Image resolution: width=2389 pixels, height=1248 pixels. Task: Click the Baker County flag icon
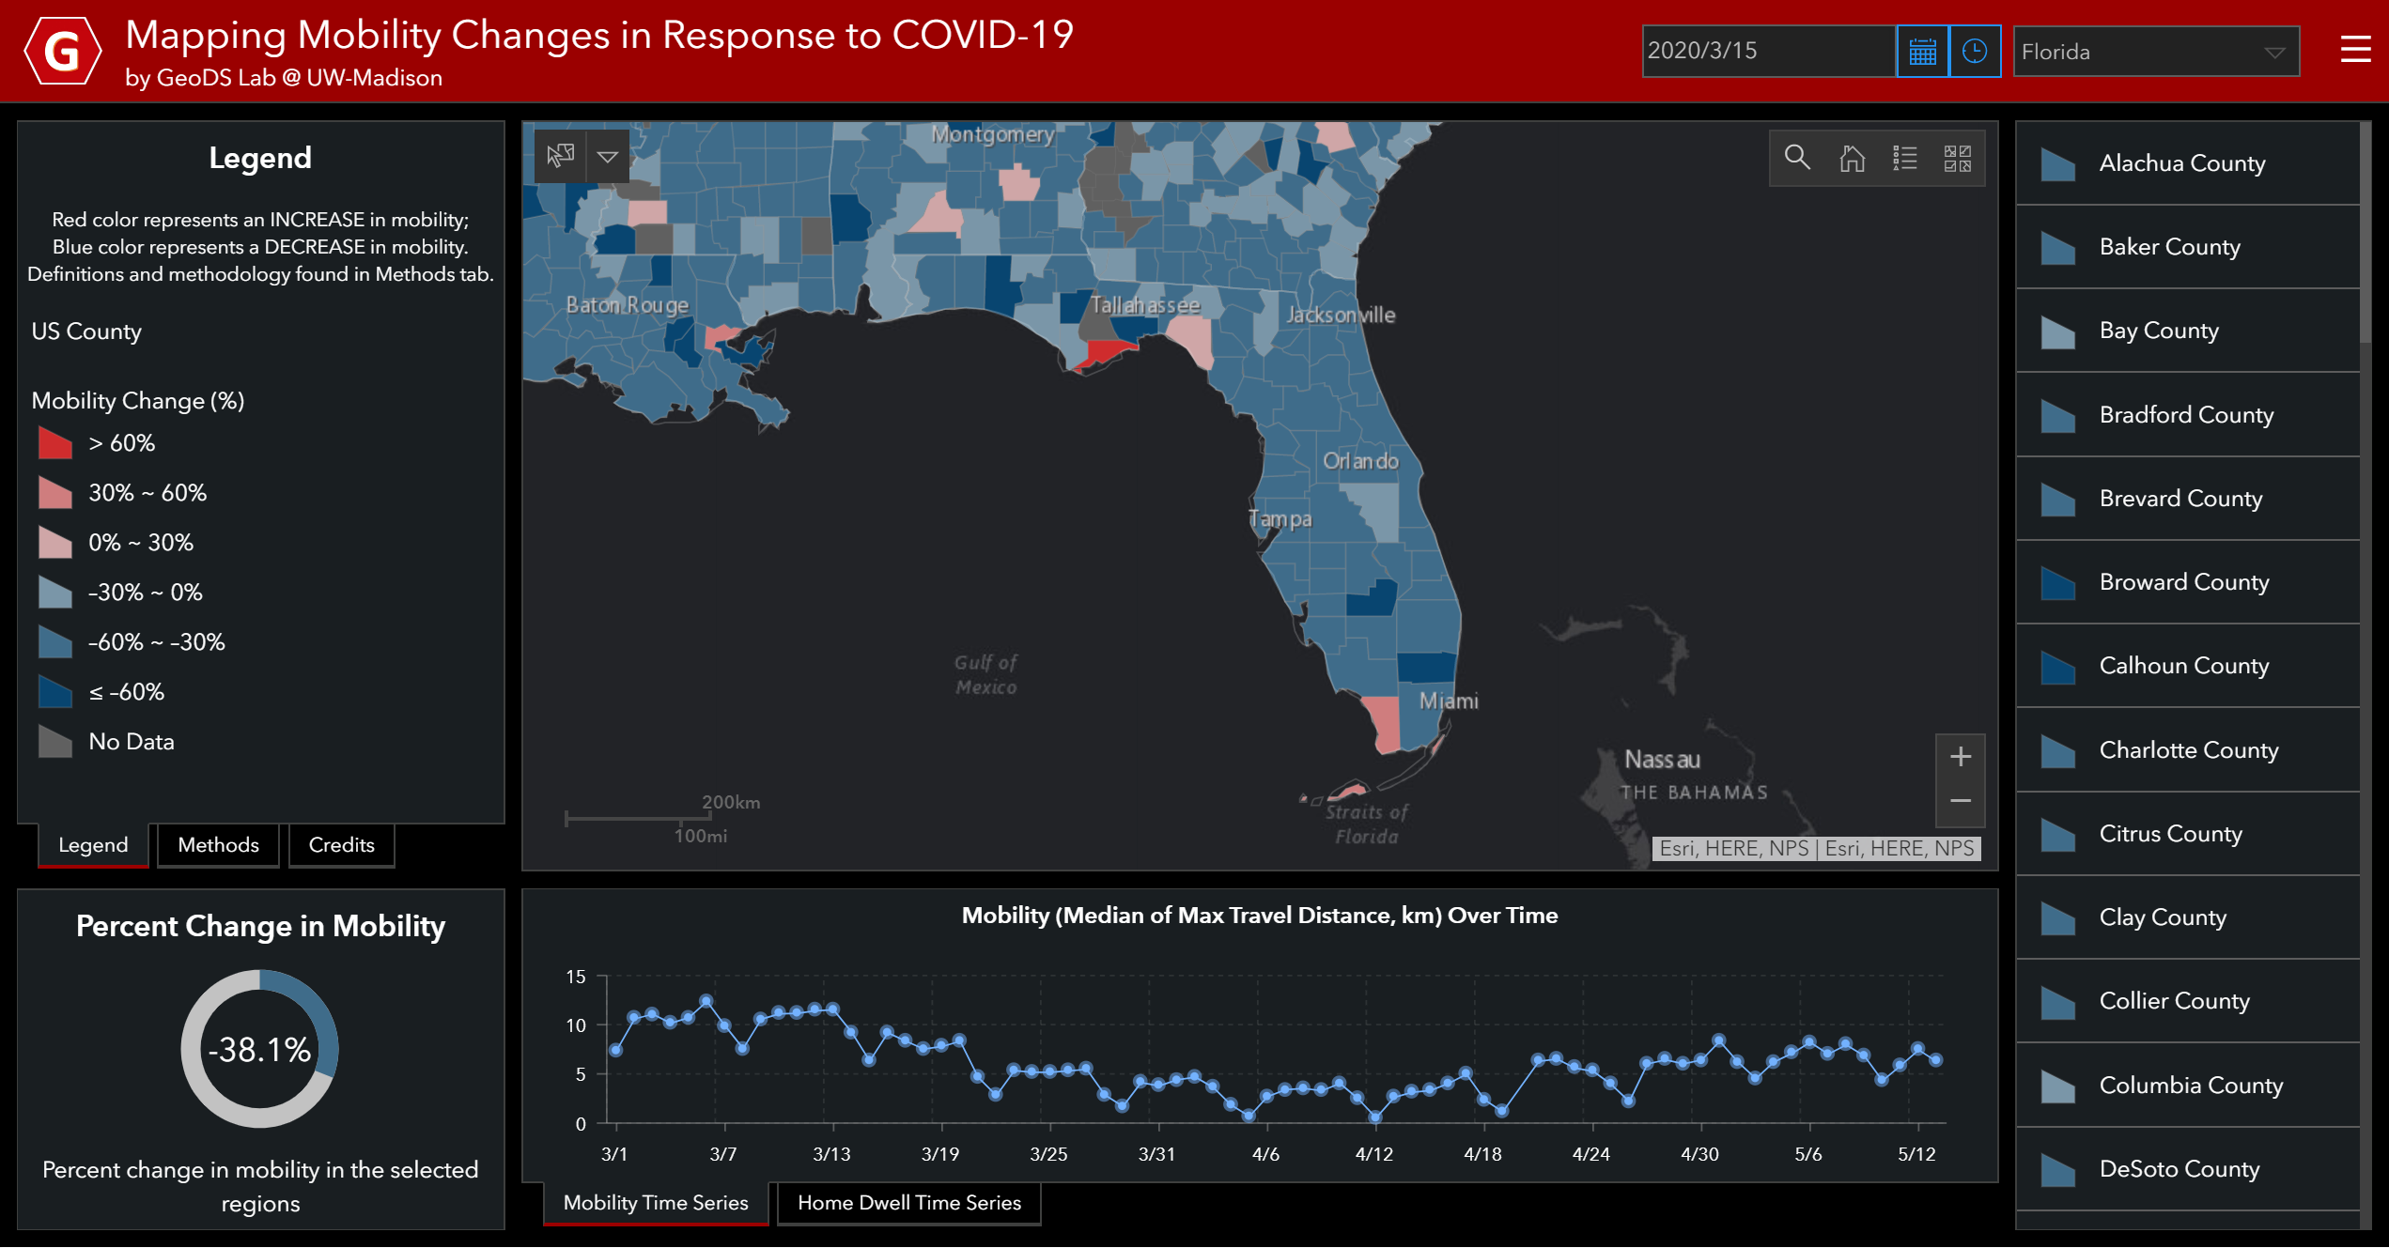2057,247
